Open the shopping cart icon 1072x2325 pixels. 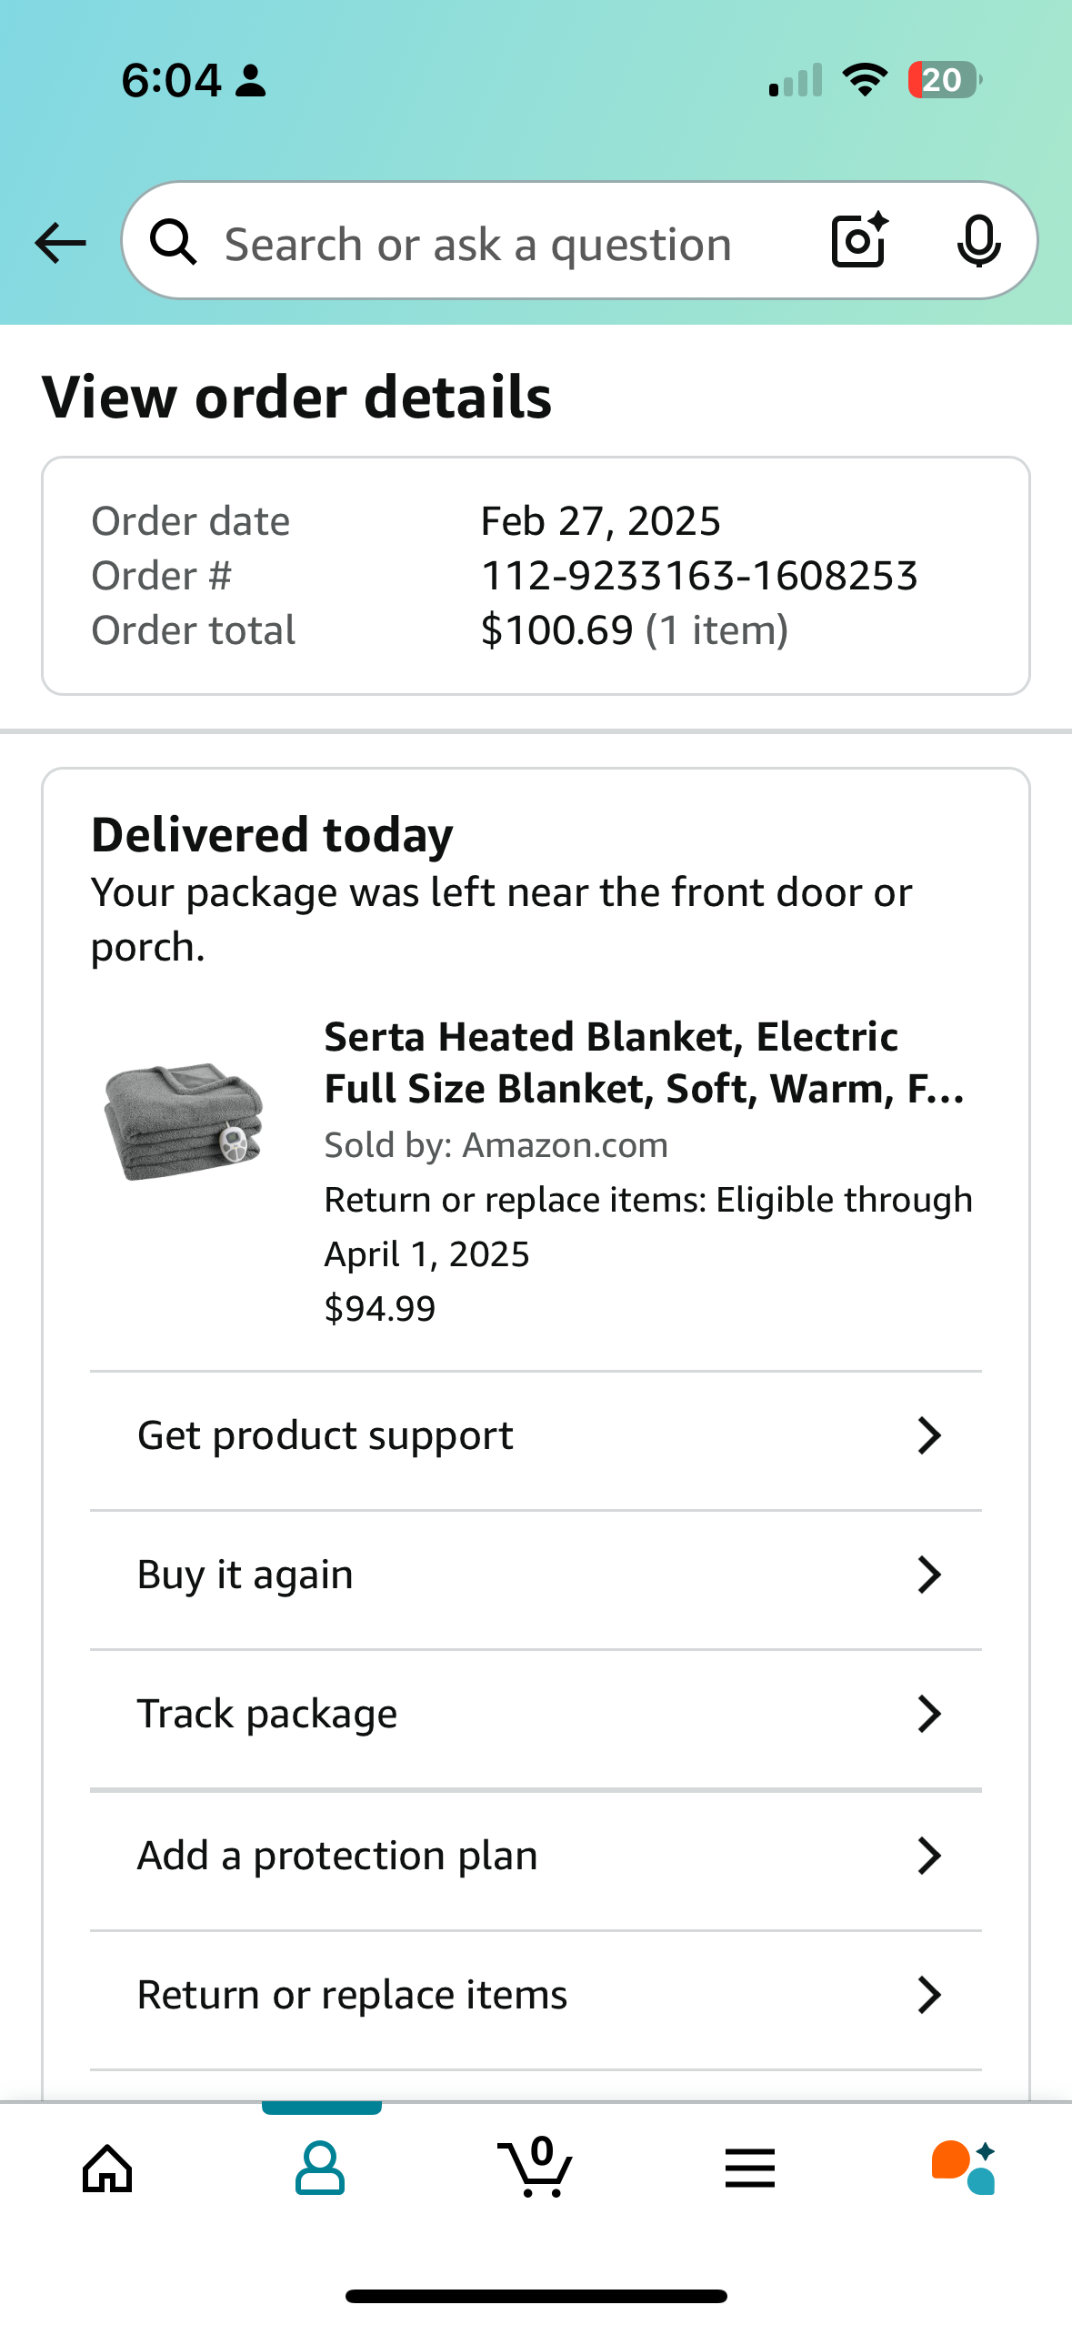pos(536,2167)
